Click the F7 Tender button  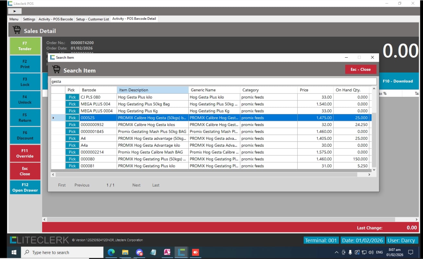(x=25, y=46)
